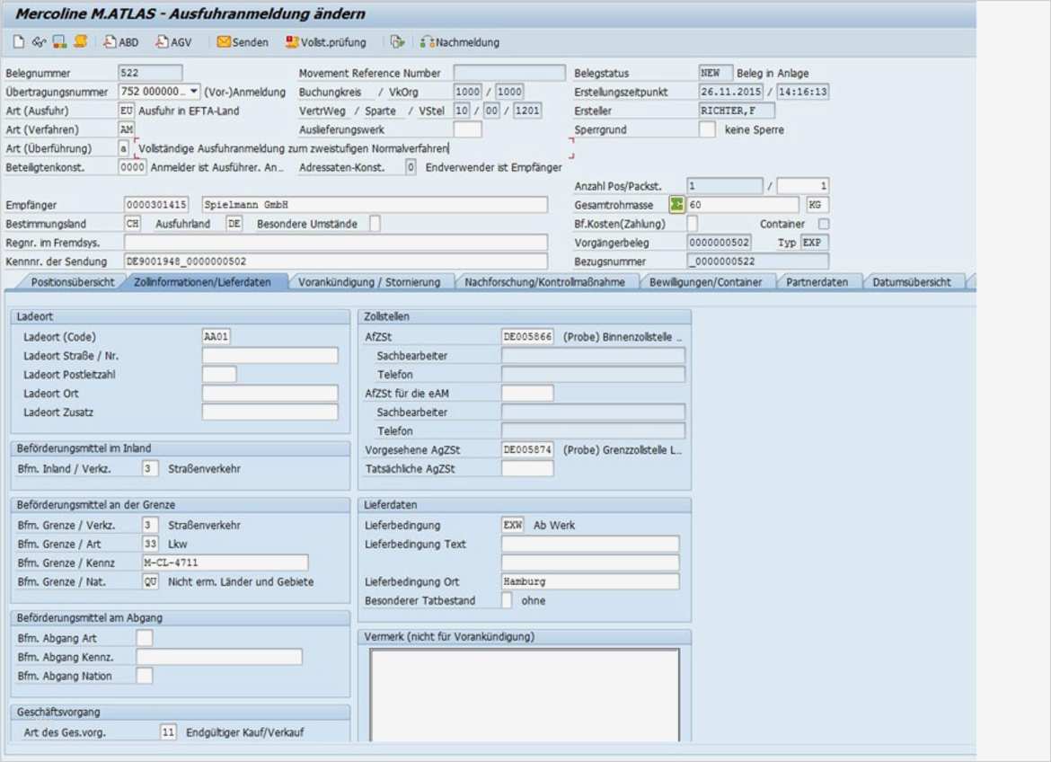Click the Art (Überführung) field
The height and width of the screenshot is (762, 1051).
pos(123,148)
